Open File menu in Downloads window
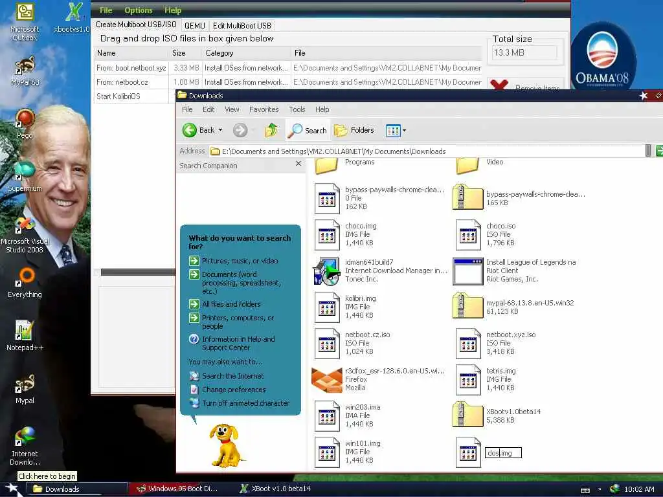Image resolution: width=663 pixels, height=497 pixels. pos(187,109)
